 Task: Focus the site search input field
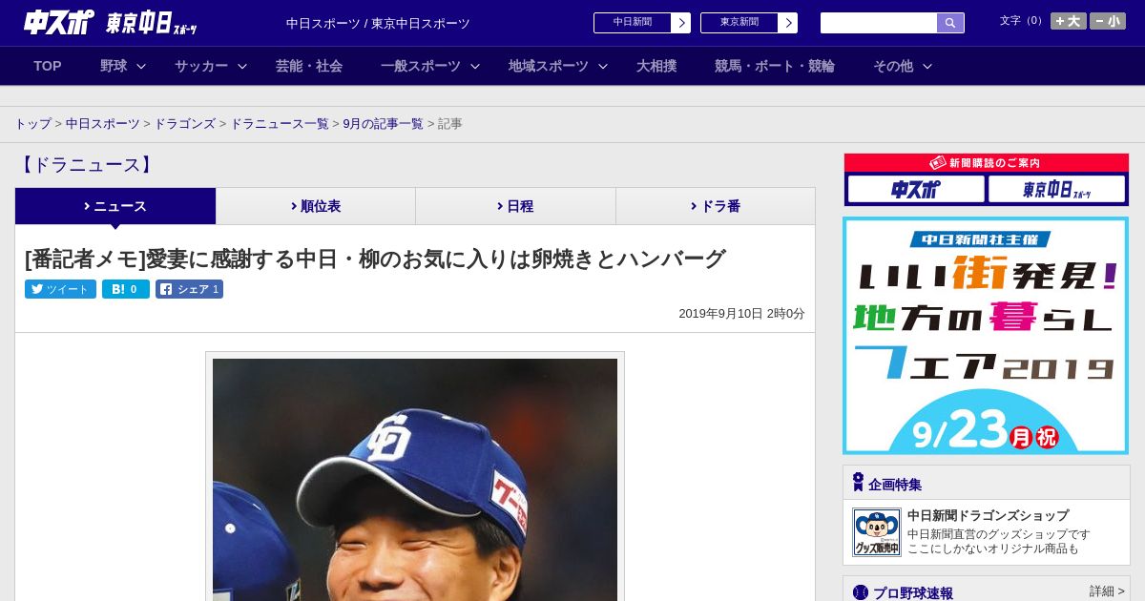[878, 23]
